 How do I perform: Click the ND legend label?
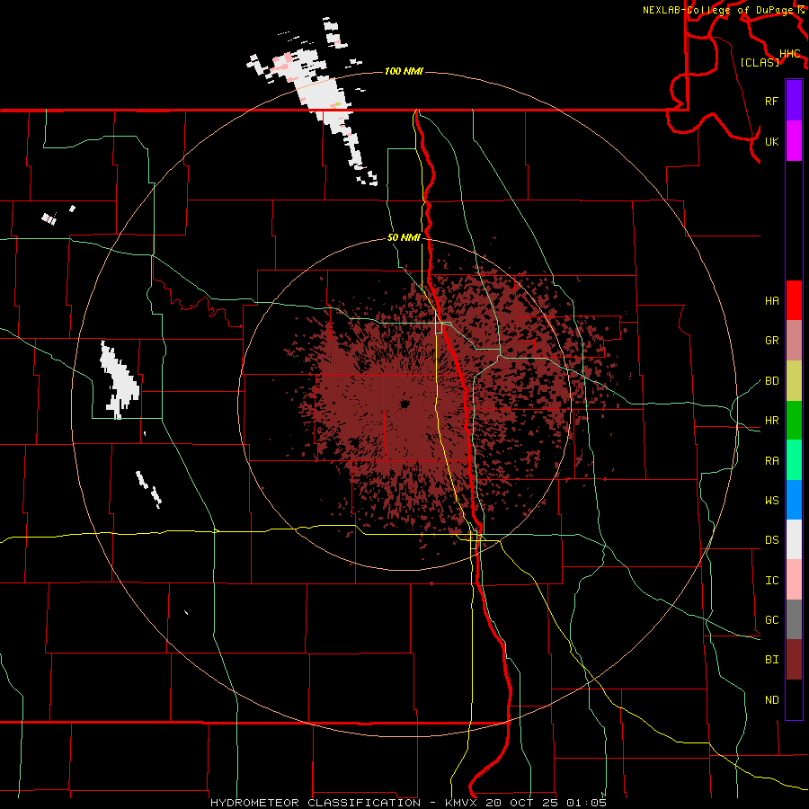pyautogui.click(x=771, y=700)
